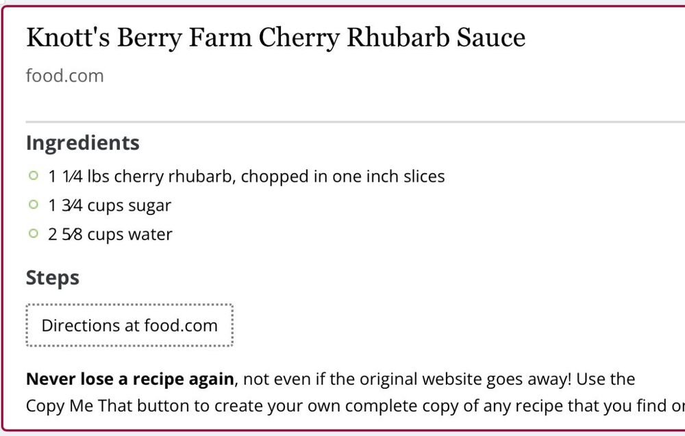
Task: Mark the circle bullet next to sugar
Action: [33, 205]
